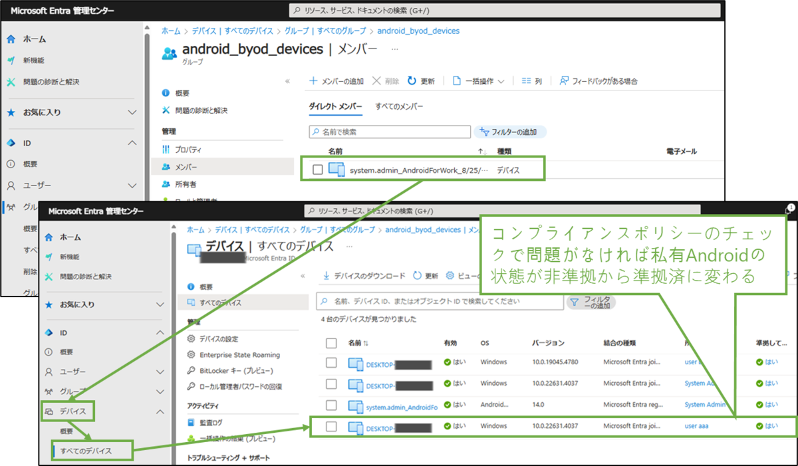Click the ID diamond icon in the front sidebar
798x466 pixels.
pyautogui.click(x=49, y=332)
